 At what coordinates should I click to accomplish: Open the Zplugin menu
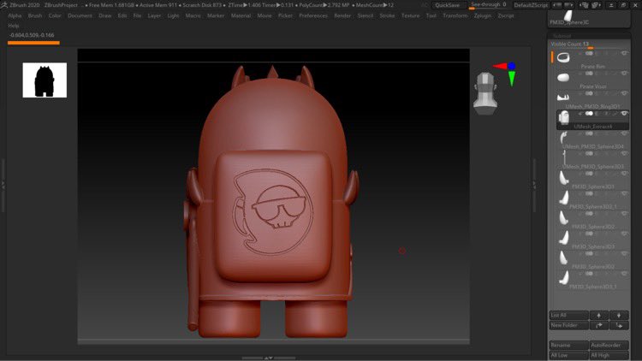click(x=482, y=15)
